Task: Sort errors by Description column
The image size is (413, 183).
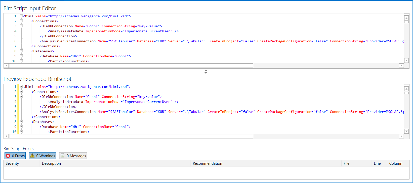Action: (115, 163)
